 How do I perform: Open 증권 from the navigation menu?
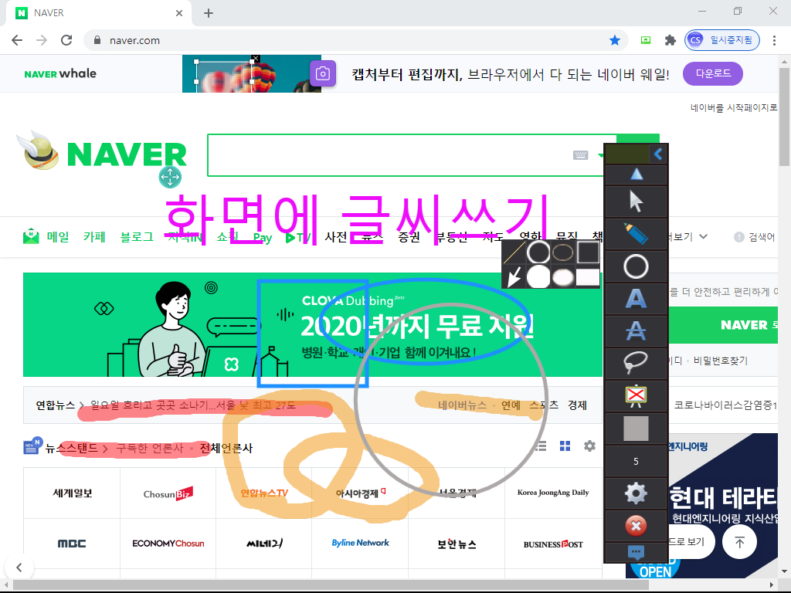point(409,236)
